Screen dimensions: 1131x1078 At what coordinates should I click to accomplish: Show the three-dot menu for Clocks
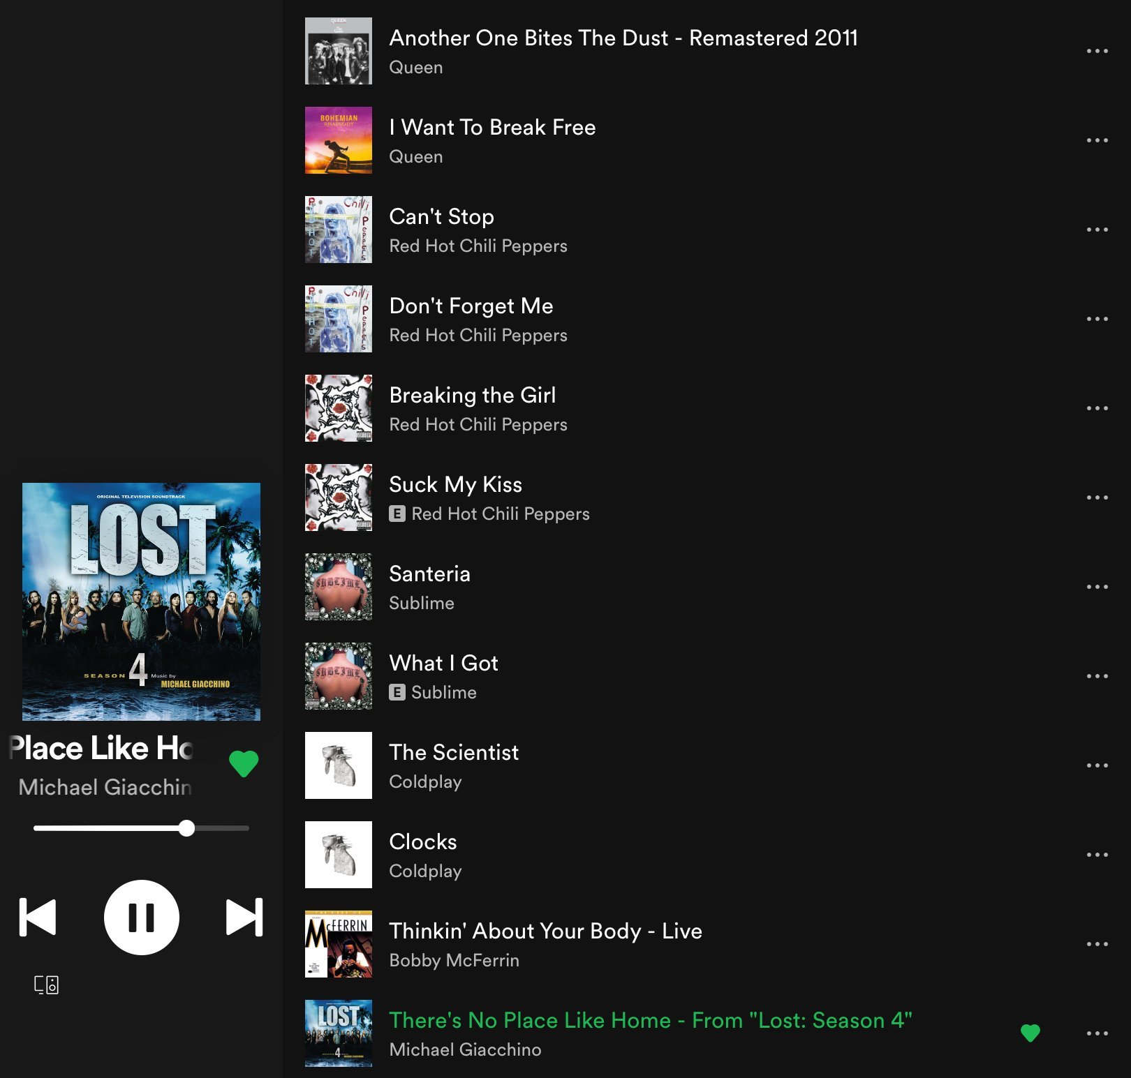tap(1097, 855)
